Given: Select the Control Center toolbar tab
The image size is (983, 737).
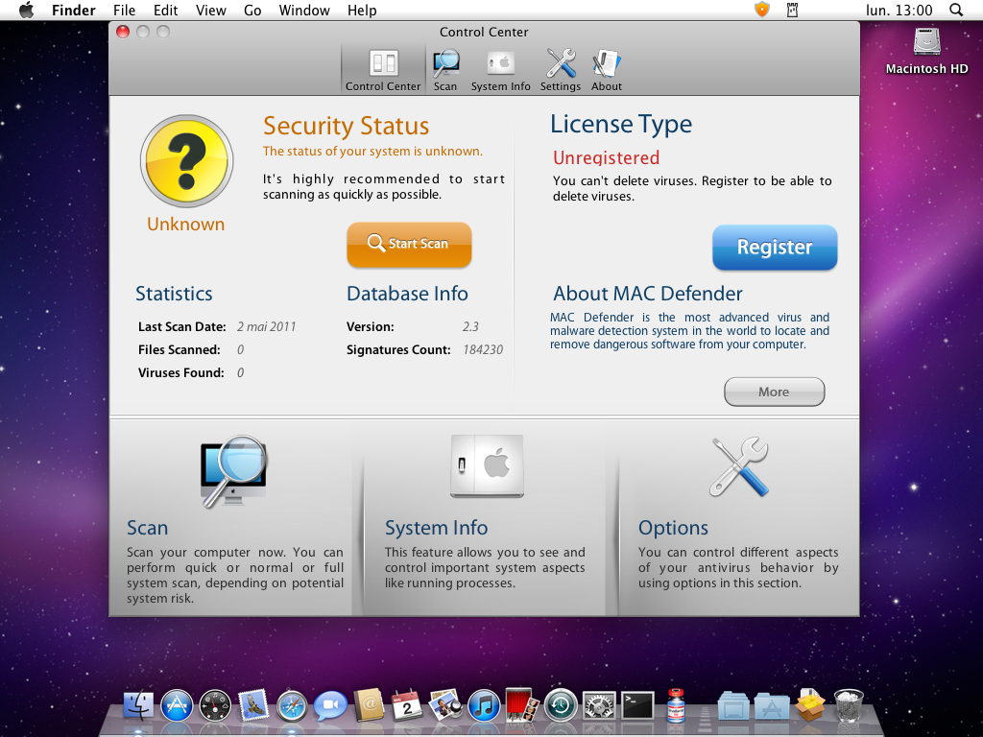Looking at the screenshot, I should tap(383, 70).
